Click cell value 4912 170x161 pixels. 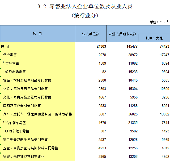click(165, 148)
